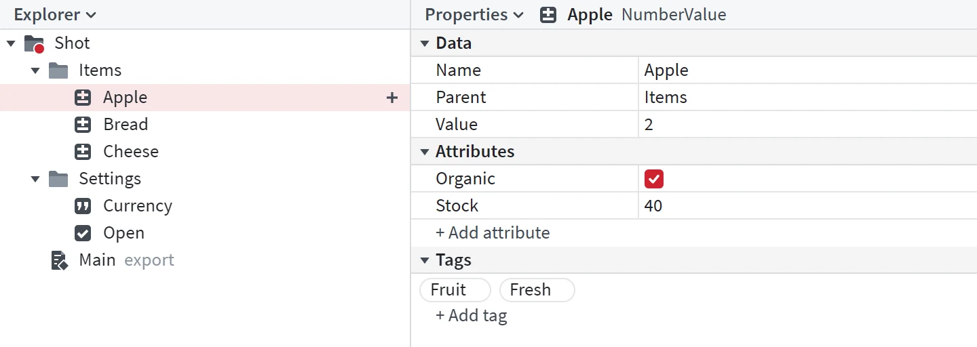Select the Open item in tree

click(205, 233)
